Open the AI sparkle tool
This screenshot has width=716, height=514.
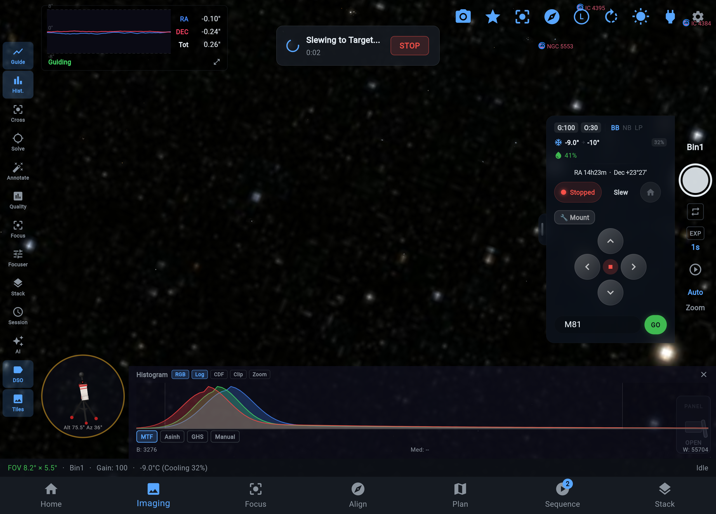point(18,345)
